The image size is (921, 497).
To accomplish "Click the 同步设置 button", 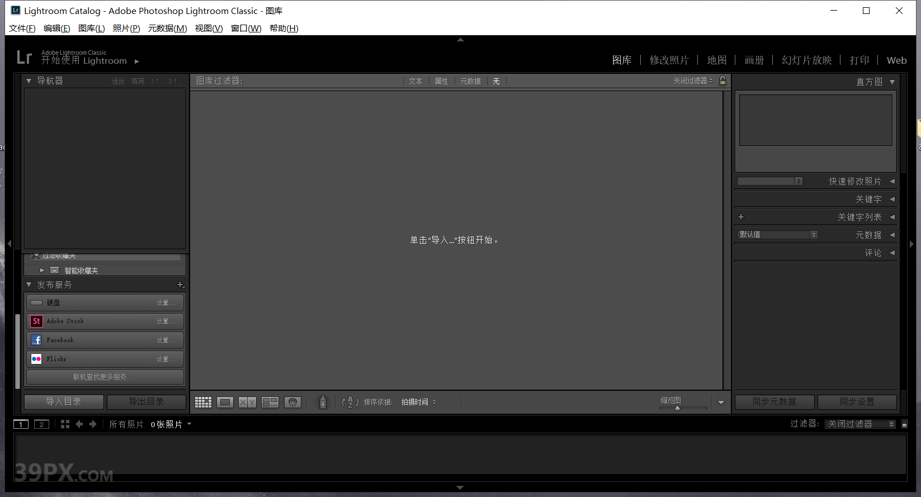I will point(857,402).
